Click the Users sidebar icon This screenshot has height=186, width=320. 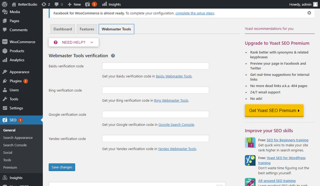click(5, 90)
